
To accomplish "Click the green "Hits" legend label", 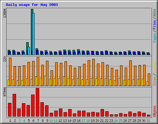I will [x=154, y=13].
